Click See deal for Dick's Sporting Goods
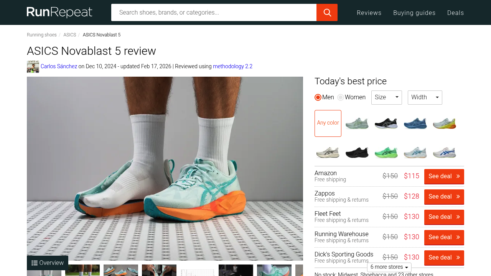Viewport: 491px width, 276px height. click(x=444, y=258)
